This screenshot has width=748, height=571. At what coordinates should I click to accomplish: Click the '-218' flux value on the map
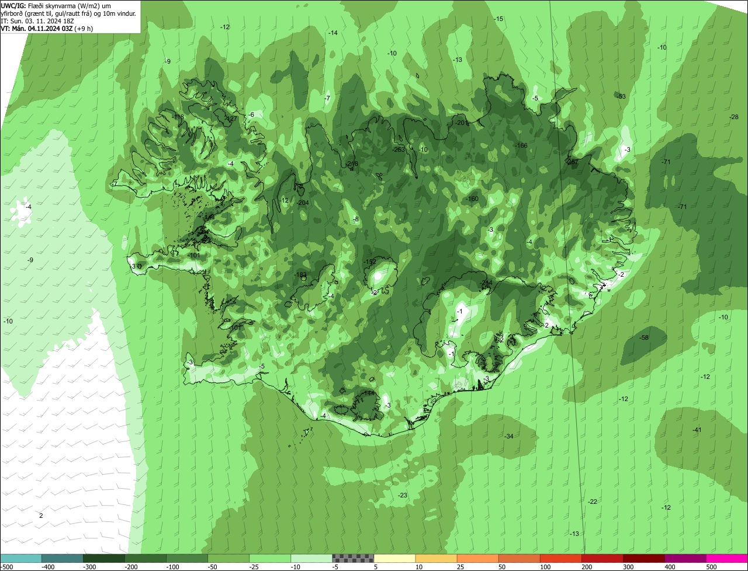click(x=352, y=164)
